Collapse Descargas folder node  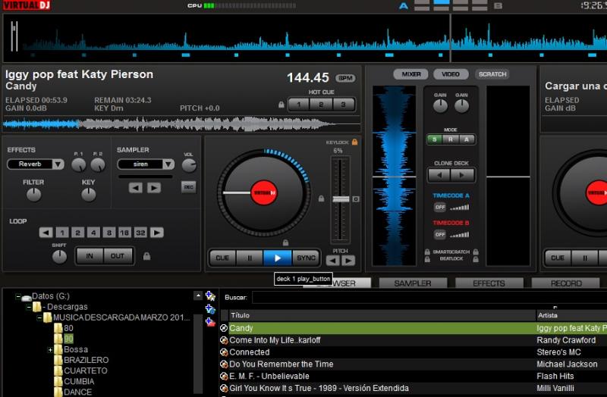29,307
